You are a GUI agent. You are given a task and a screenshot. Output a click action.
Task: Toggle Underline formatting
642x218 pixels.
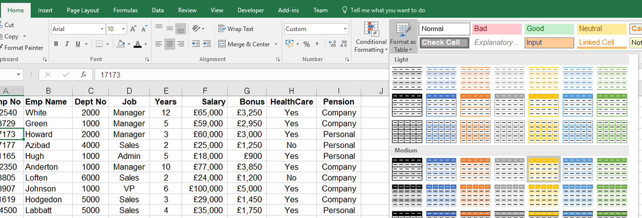78,44
